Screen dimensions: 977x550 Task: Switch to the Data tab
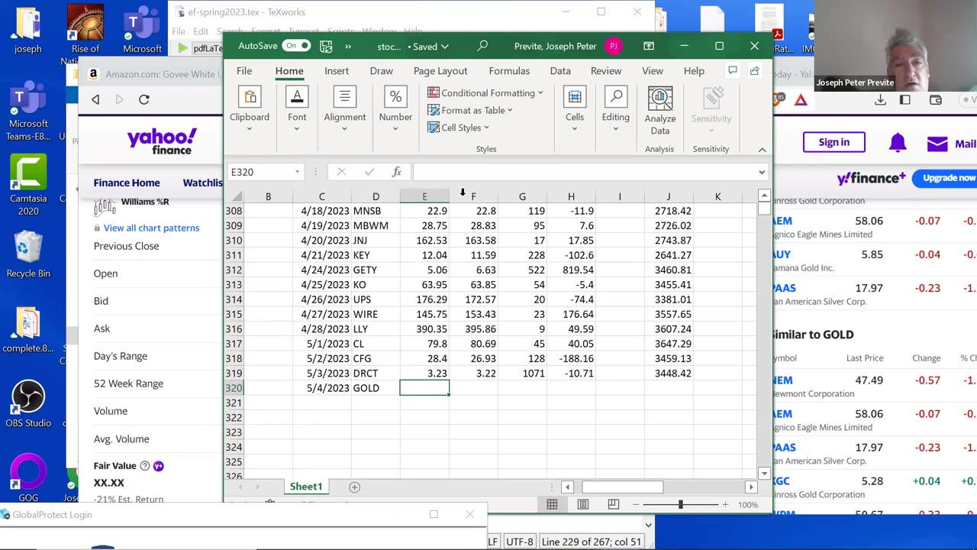[560, 70]
